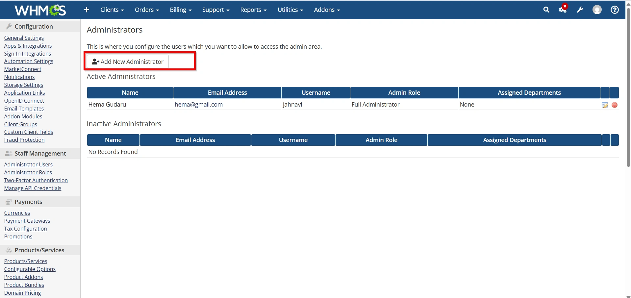Click the Hema Gudaru name cell
631x298 pixels.
tap(107, 104)
